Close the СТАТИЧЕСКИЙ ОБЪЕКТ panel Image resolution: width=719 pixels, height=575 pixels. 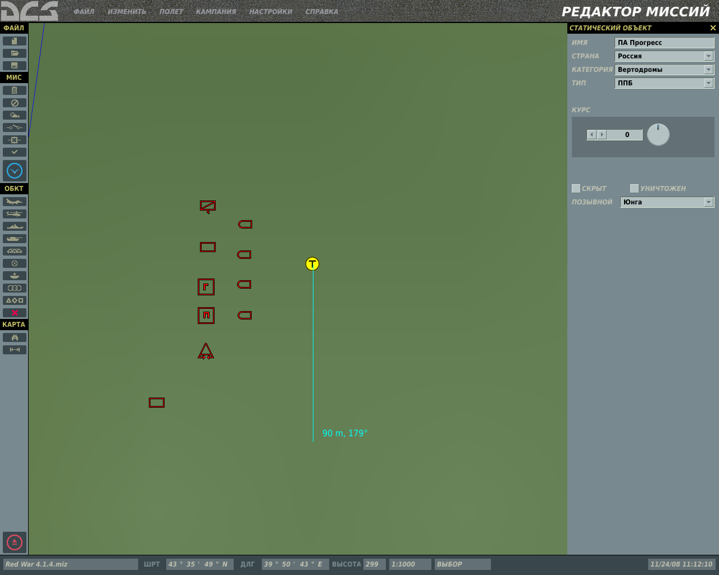(713, 28)
